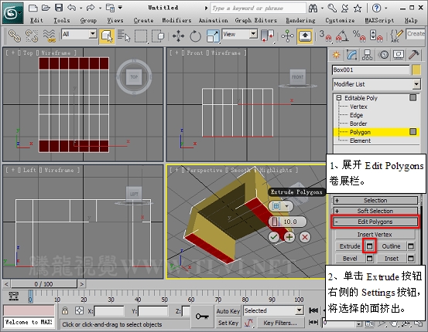
Task: Open the Rendering menu
Action: tap(300, 20)
